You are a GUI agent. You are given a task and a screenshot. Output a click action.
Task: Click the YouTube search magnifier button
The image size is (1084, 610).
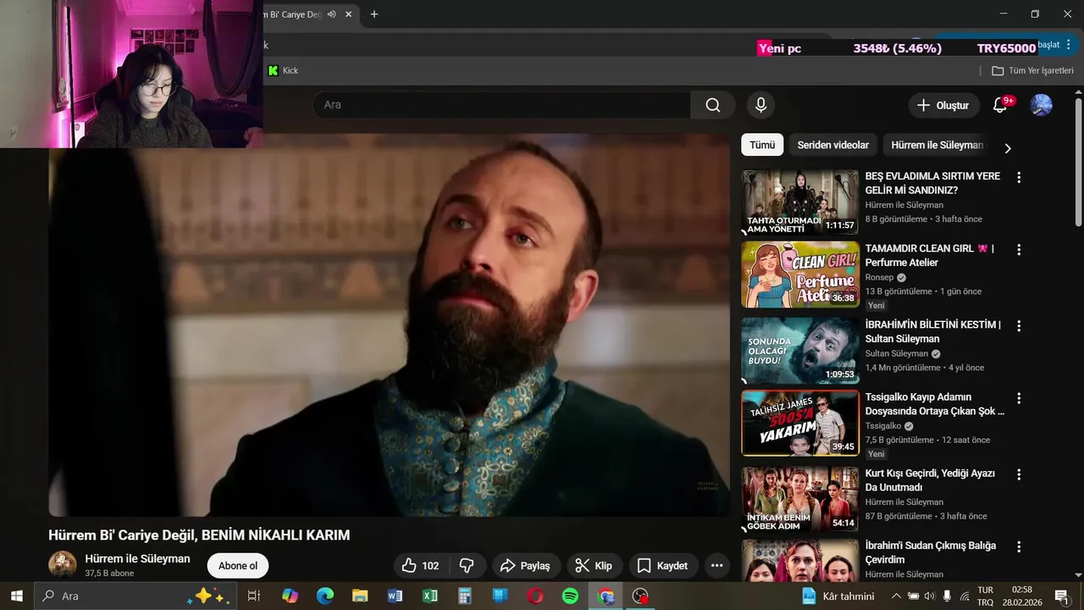[x=713, y=105]
